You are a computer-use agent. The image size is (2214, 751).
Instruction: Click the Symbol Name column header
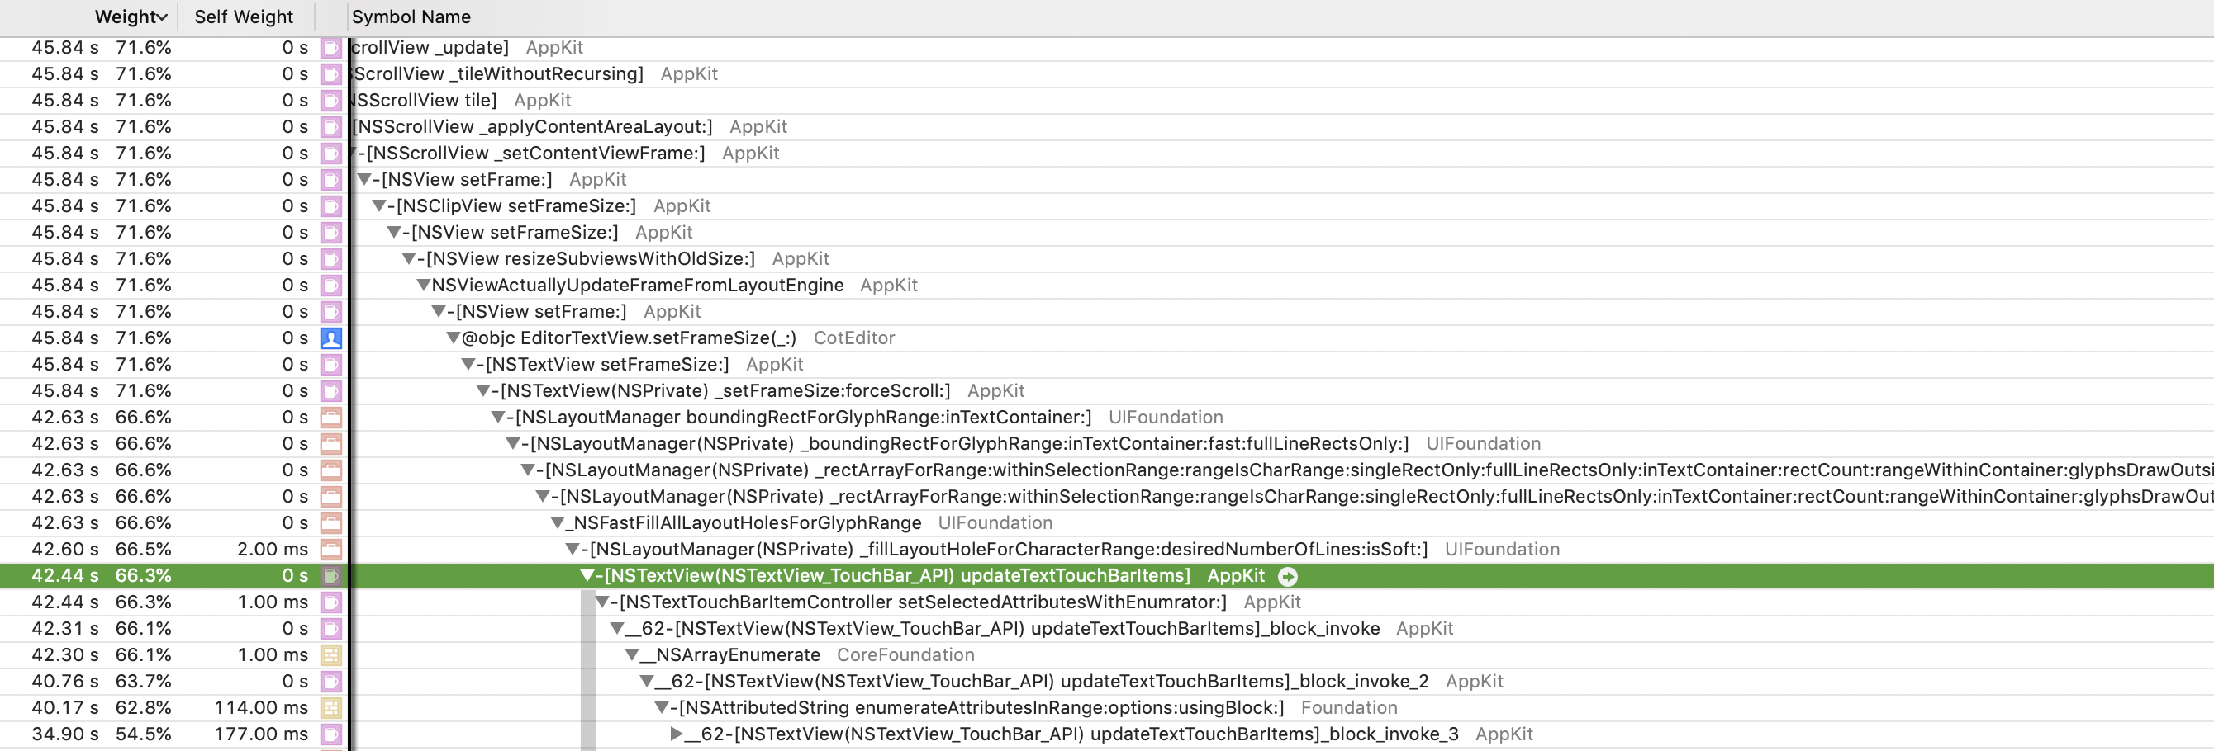tap(411, 17)
